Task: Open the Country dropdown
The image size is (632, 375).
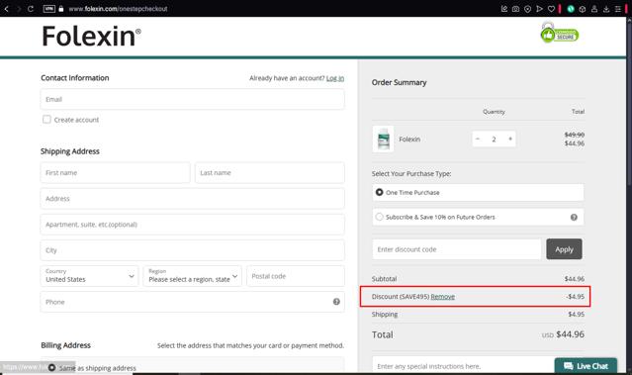Action: pos(89,276)
